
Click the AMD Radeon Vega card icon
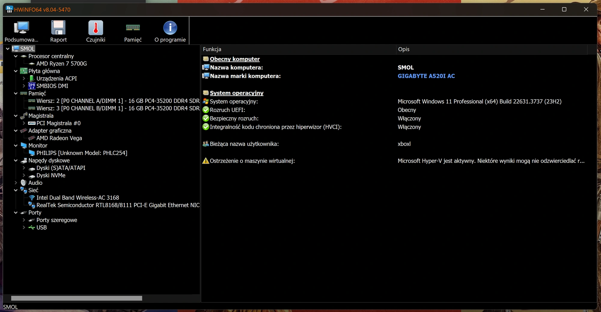tap(32, 138)
